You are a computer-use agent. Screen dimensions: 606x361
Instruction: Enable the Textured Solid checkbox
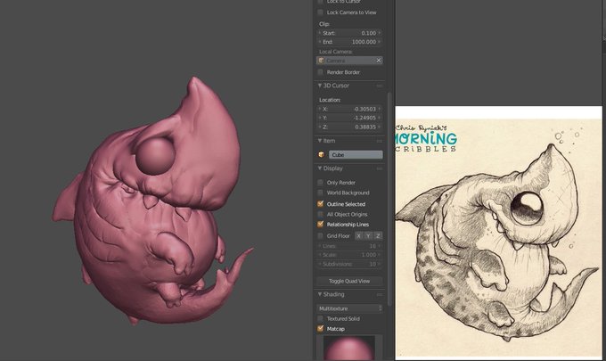tap(320, 318)
